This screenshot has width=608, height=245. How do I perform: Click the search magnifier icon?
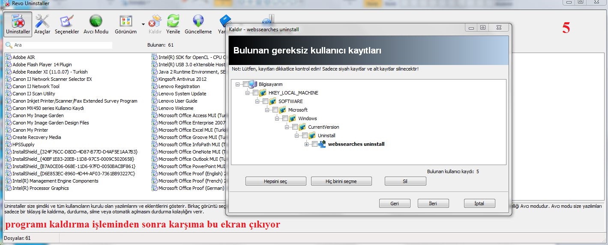click(x=9, y=45)
